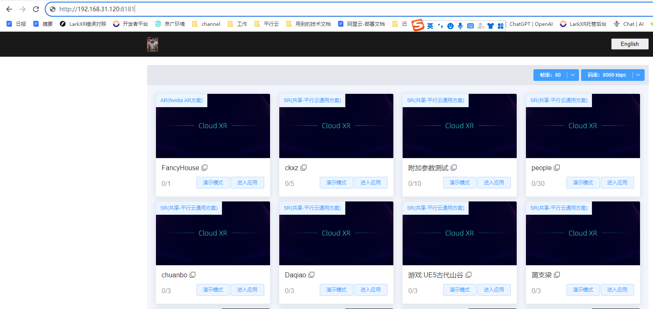The width and height of the screenshot is (653, 309).
Task: Copy icon next to chuanbo
Action: point(193,275)
